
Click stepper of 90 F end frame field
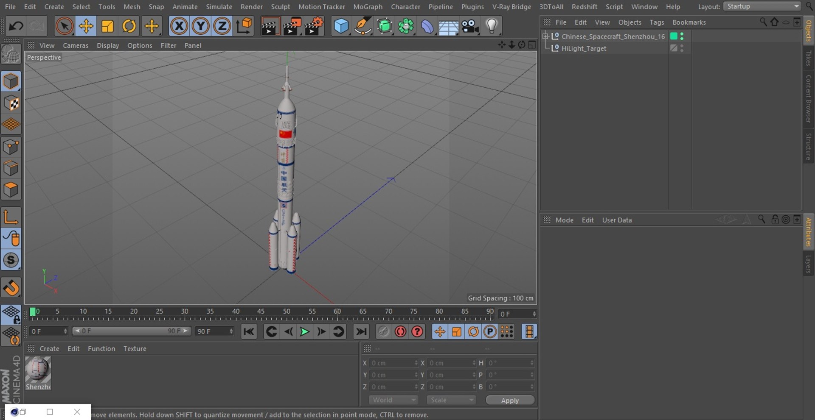[x=231, y=331]
